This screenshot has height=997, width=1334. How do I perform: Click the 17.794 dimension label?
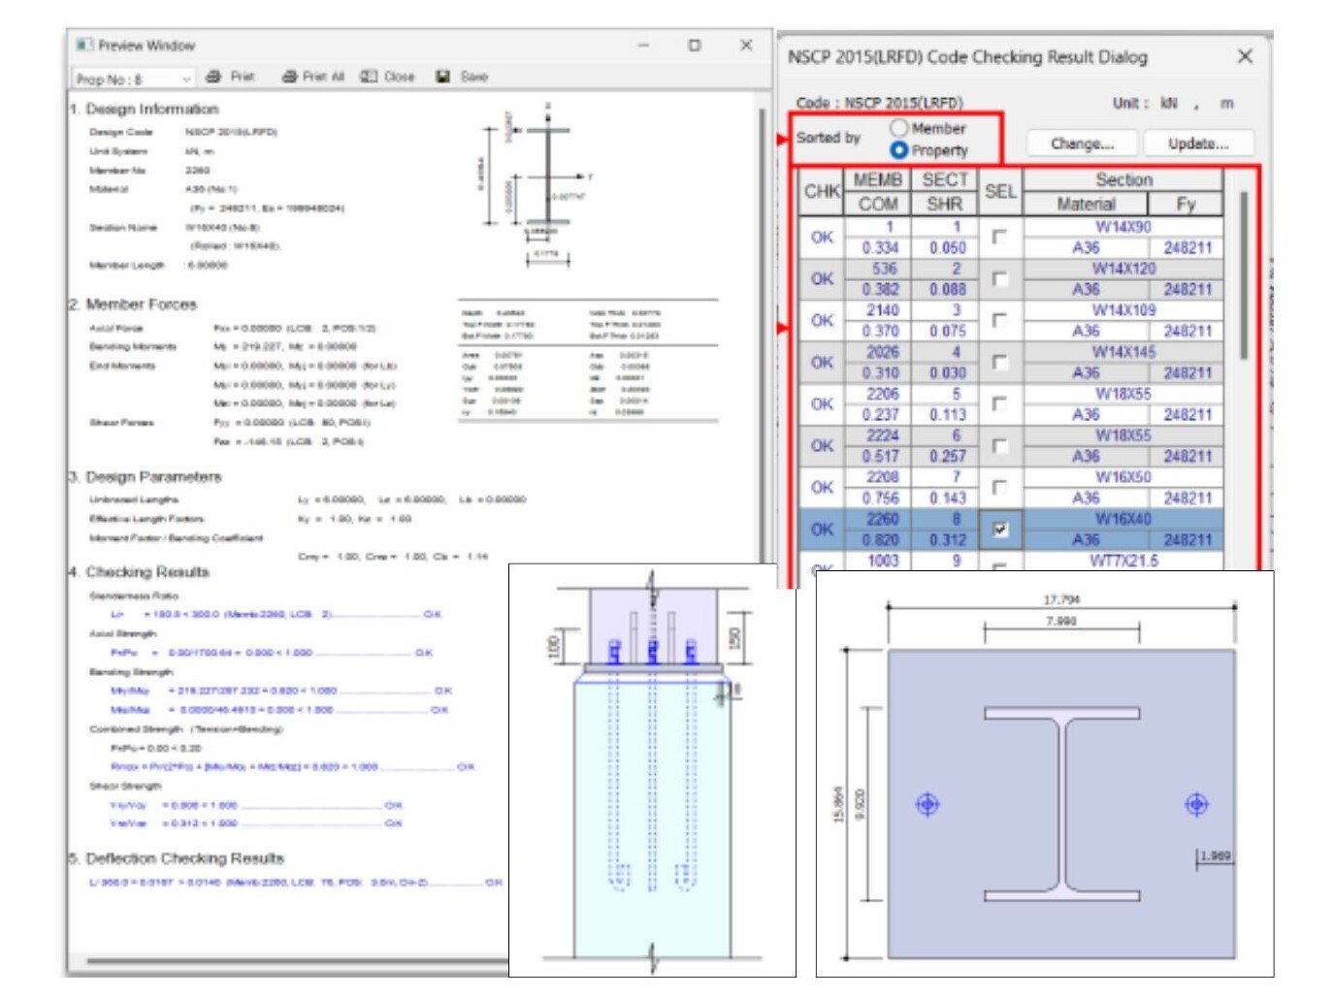coord(1061,599)
